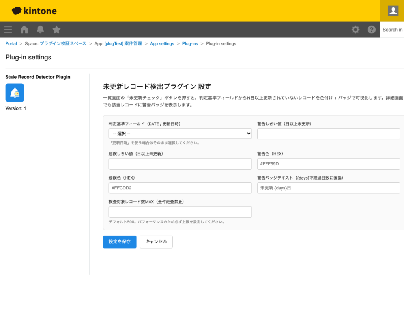Open the hamburger navigation menu
The height and width of the screenshot is (336, 404).
tap(8, 30)
